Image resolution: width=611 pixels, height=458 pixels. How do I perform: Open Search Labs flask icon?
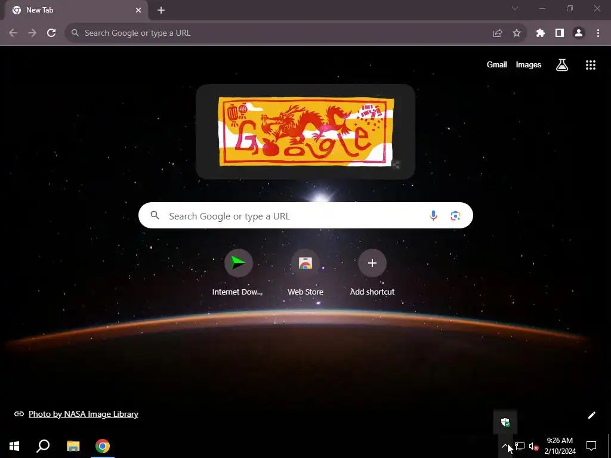(x=562, y=65)
